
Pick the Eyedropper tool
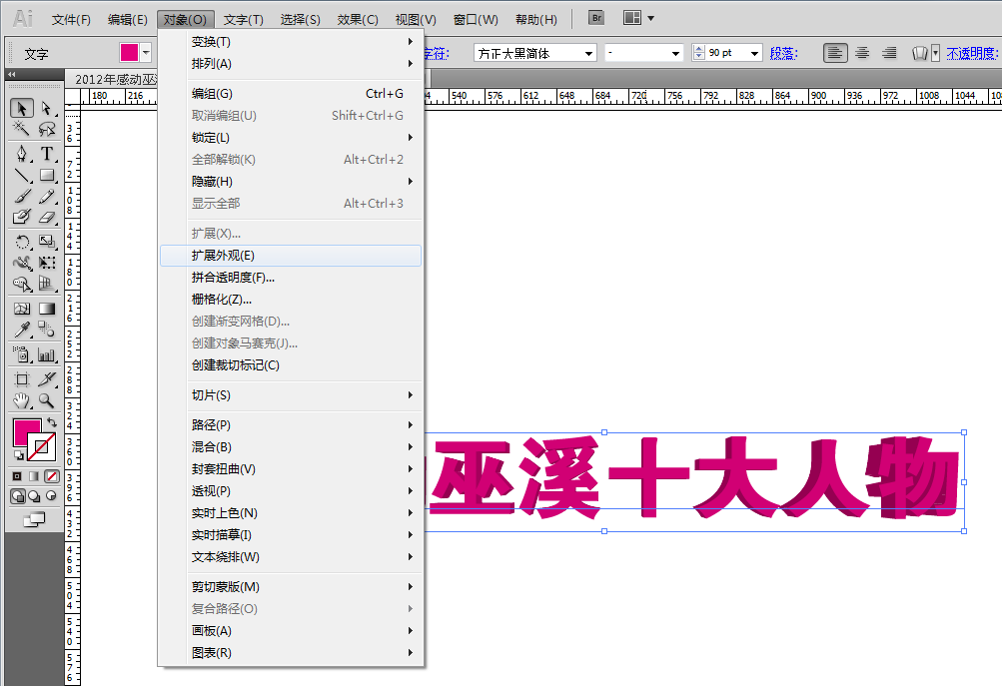[x=21, y=331]
